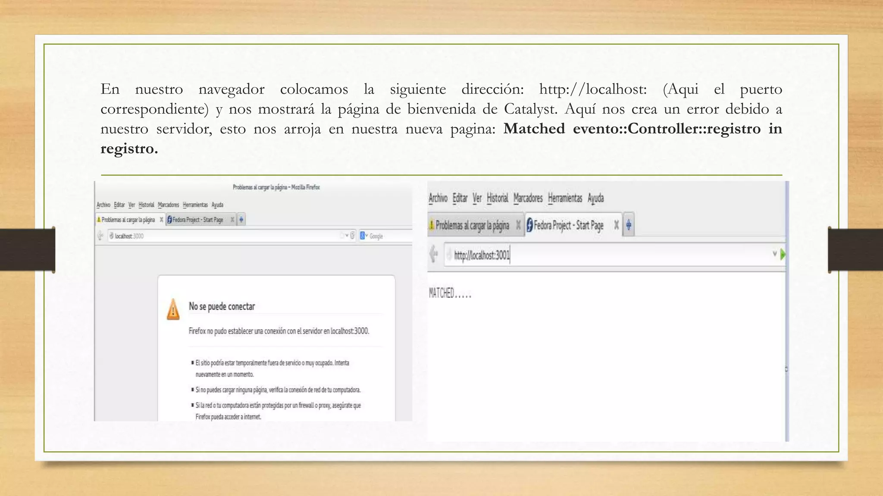Open Ayuda menu in left Firefox window
Viewport: 883px width, 496px height.
217,205
